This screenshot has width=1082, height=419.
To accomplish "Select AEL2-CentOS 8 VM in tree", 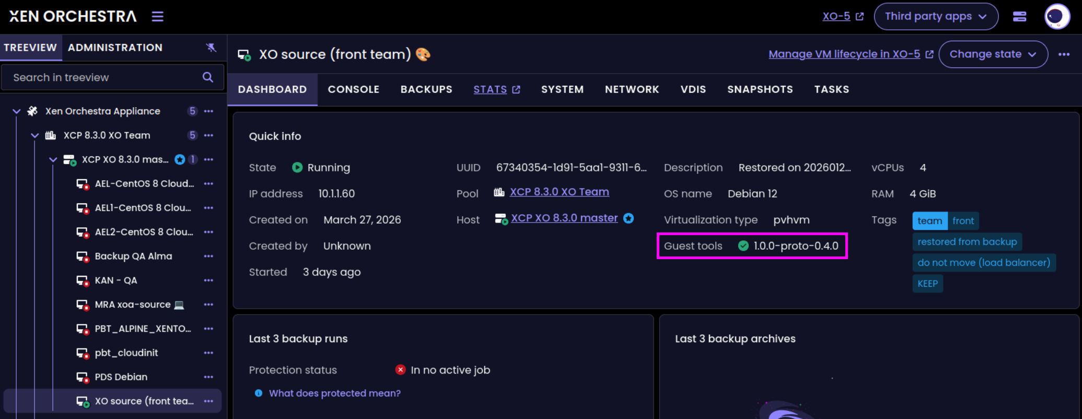I will point(144,232).
